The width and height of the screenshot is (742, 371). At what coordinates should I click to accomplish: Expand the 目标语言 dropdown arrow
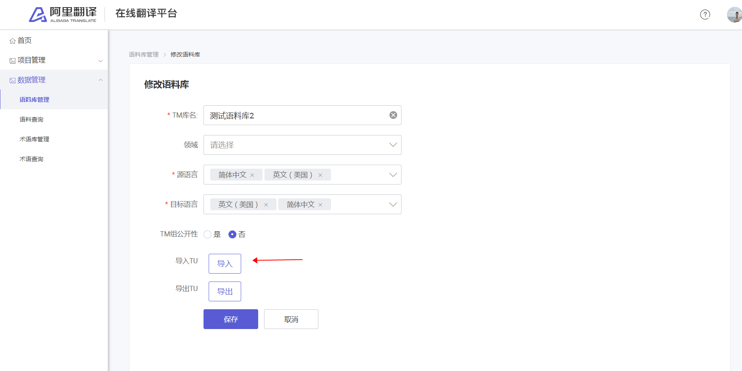[x=393, y=204]
